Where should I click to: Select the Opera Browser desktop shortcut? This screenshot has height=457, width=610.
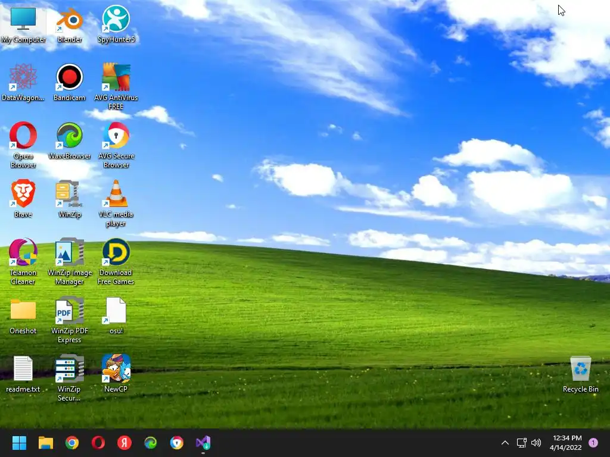(x=23, y=145)
